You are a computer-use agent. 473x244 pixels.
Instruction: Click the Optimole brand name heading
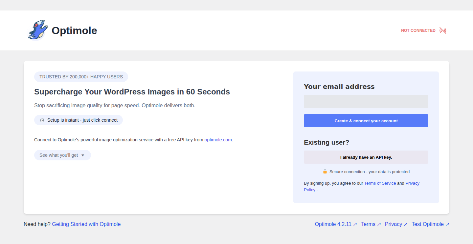click(74, 30)
